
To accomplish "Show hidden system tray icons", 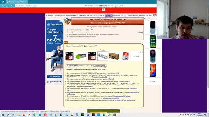I will (180, 115).
